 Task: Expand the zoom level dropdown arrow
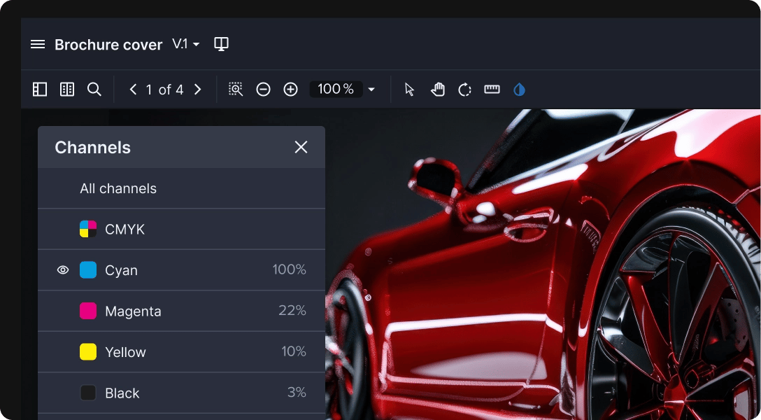coord(371,90)
